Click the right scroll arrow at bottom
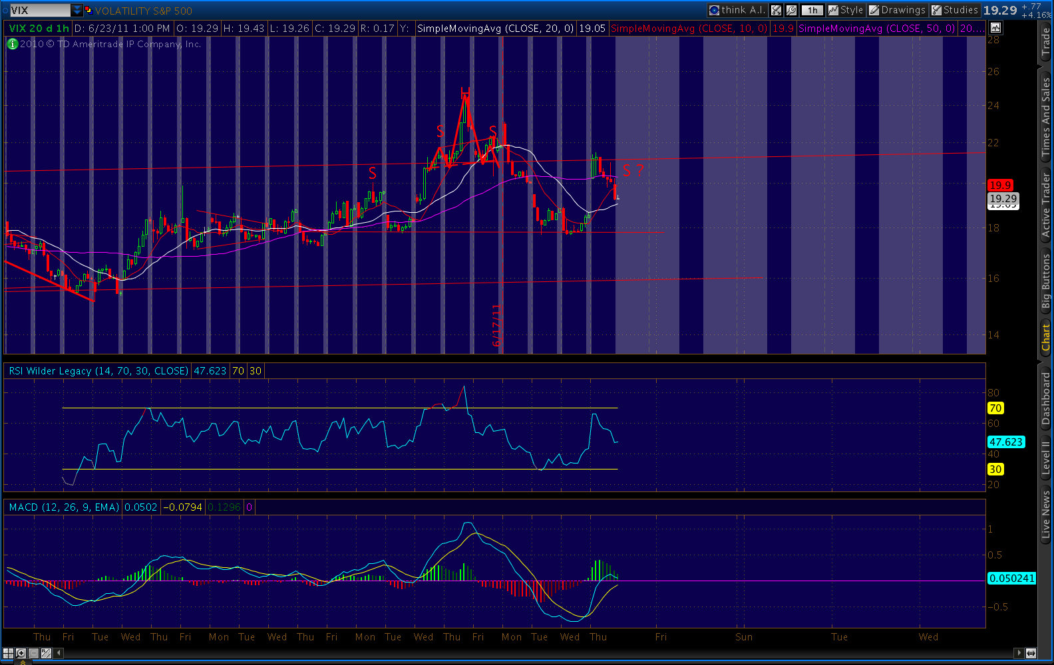Image resolution: width=1054 pixels, height=665 pixels. click(1019, 653)
